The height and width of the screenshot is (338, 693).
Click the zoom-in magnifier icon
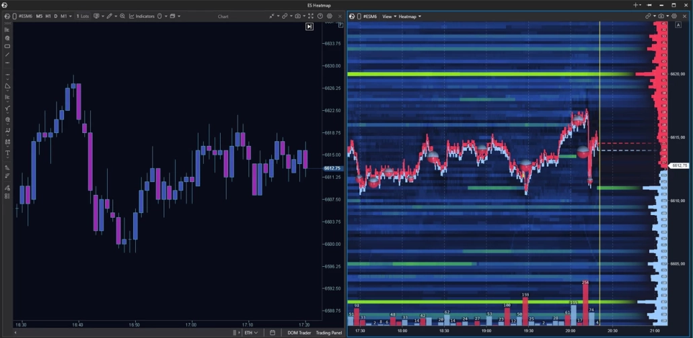[x=122, y=16]
